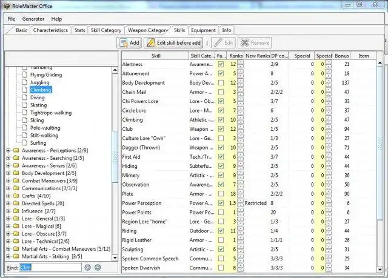The width and height of the screenshot is (388, 278).
Task: Select the Skating page icon
Action: [x=24, y=105]
